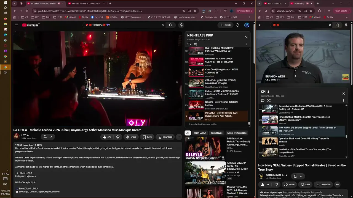Screen dimensions: 353x198
Task: Open N1GHTBASS DR!P playlist options menu
Action: coord(246,44)
